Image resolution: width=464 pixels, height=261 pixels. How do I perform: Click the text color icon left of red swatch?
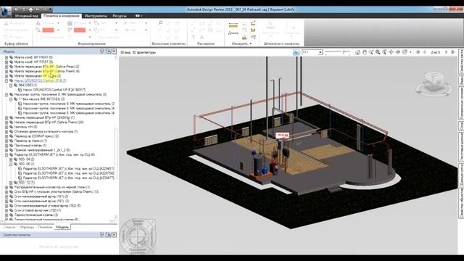tap(38, 30)
